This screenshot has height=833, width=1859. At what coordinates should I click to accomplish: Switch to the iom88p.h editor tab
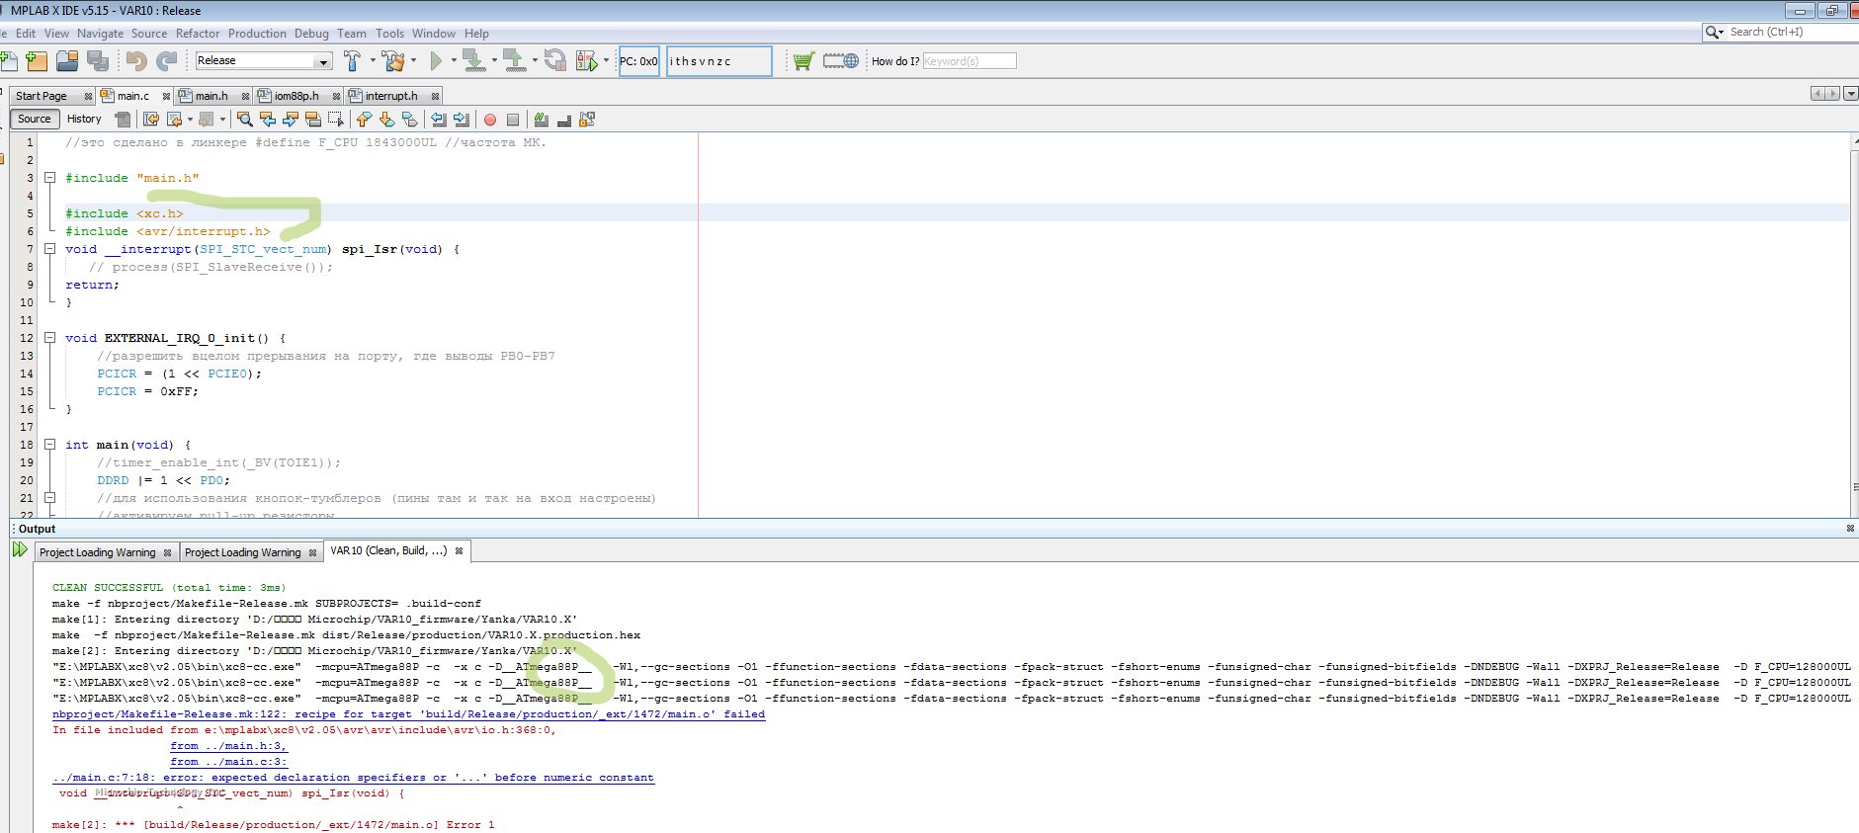coord(296,96)
